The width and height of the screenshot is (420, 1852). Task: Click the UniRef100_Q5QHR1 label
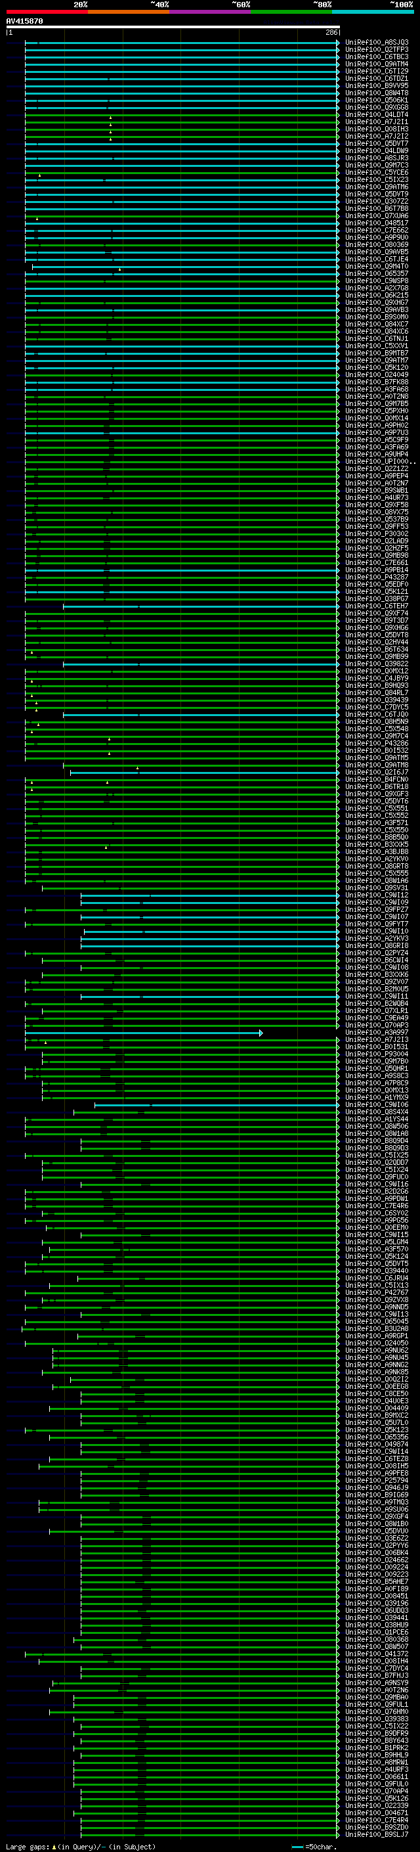[x=377, y=1069]
